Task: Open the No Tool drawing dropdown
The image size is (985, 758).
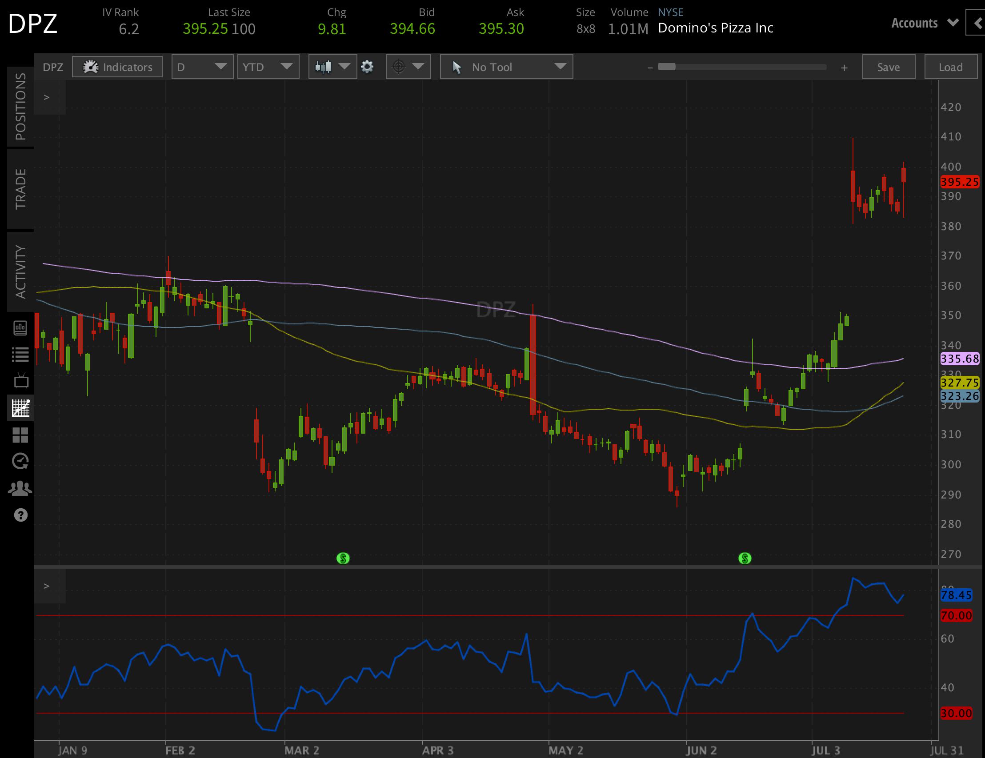Action: tap(505, 66)
